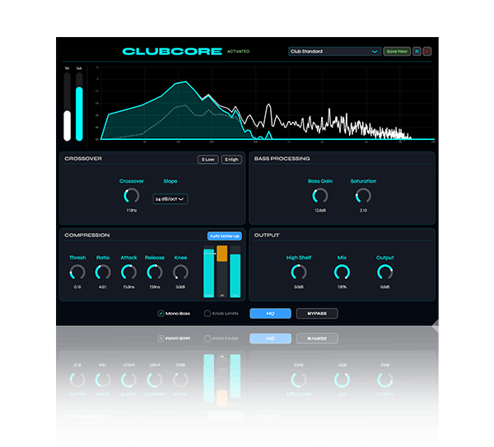Click the cyan Sub level meter

(x=79, y=107)
